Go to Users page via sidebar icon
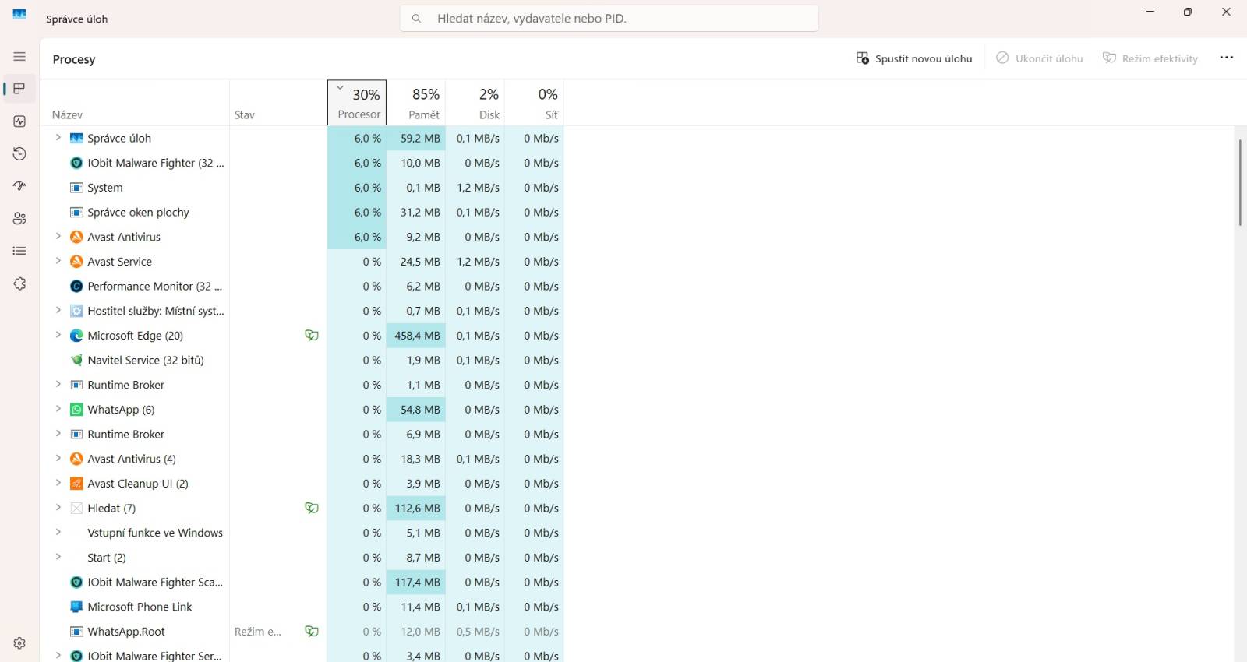Screen dimensions: 1247x662 pyautogui.click(x=19, y=219)
